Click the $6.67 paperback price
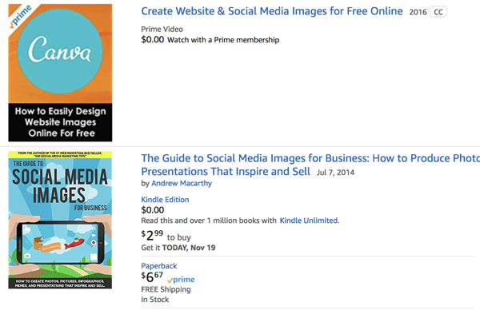 pos(152,277)
